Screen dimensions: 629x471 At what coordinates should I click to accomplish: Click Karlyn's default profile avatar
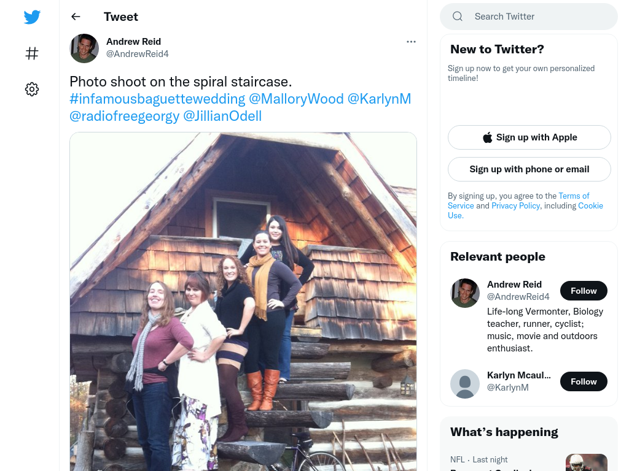pyautogui.click(x=465, y=384)
